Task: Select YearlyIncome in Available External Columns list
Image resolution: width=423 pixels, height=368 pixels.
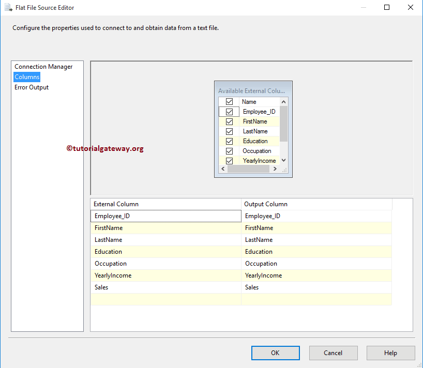Action: tap(259, 161)
